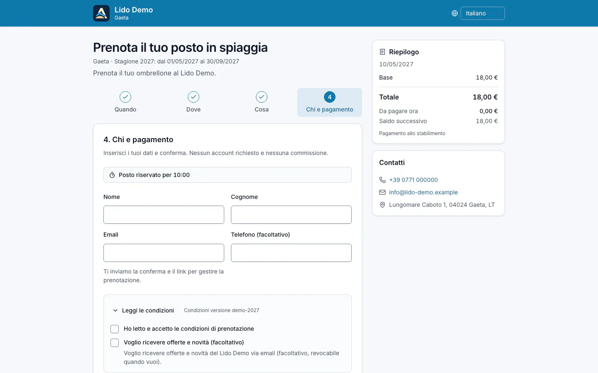Focus the Nome input field

click(164, 215)
